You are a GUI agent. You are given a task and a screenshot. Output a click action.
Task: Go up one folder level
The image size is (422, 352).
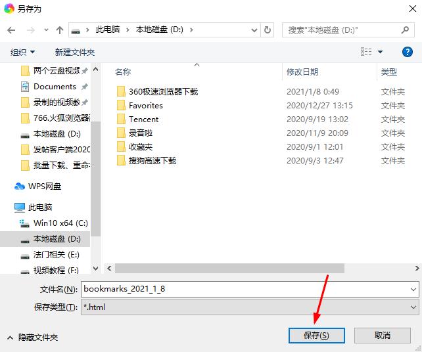(x=59, y=30)
